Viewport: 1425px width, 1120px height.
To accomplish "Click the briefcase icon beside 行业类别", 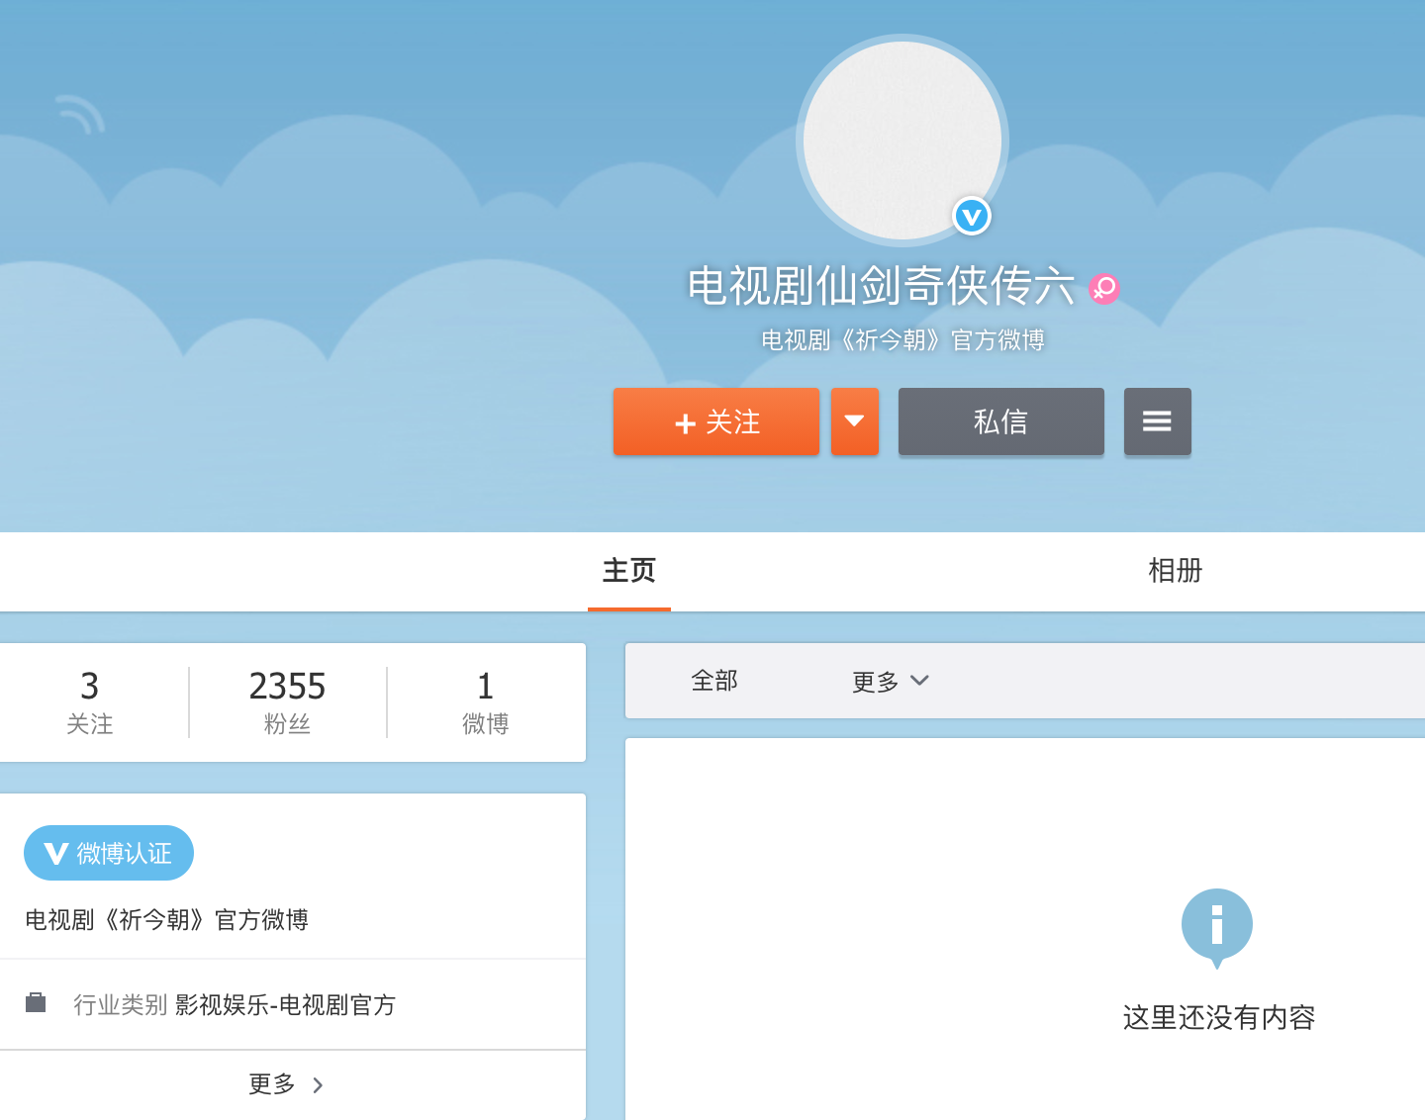I will click(x=37, y=1002).
